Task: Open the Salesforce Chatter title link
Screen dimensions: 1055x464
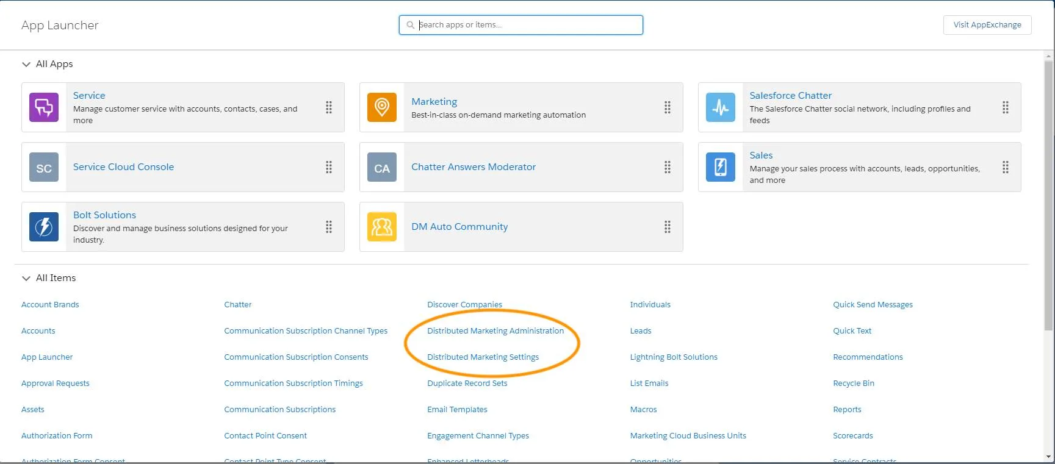Action: [790, 96]
